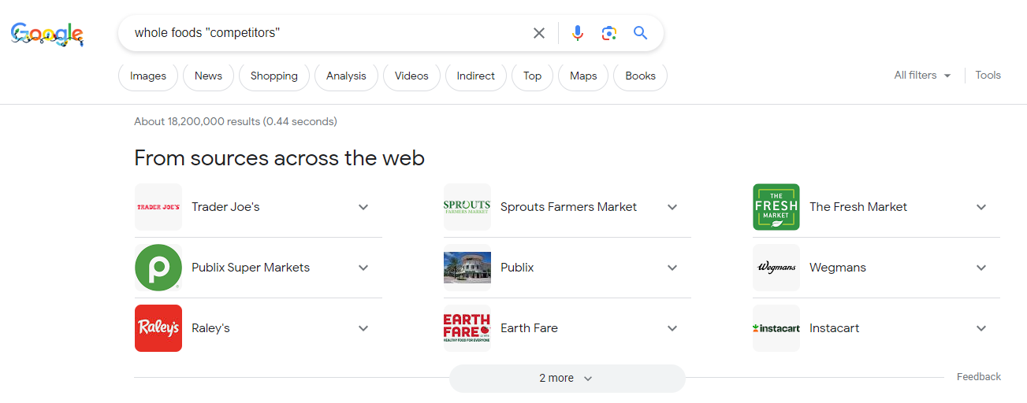
Task: Expand the Earth Fare entry
Action: tap(672, 328)
